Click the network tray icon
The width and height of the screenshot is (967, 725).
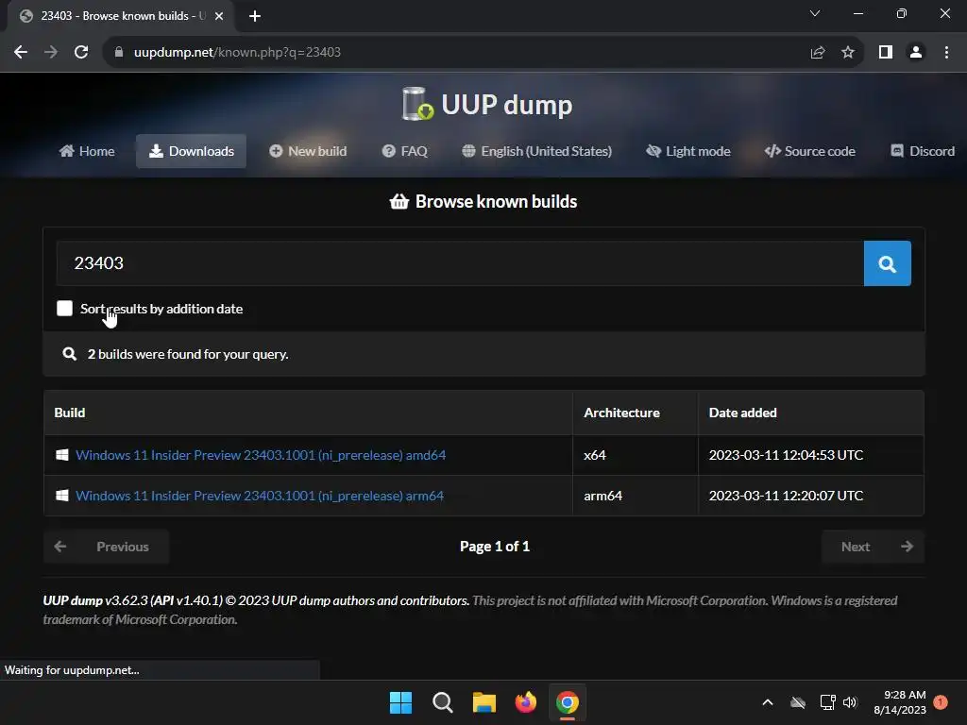(827, 702)
